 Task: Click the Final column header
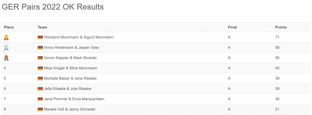point(232,27)
